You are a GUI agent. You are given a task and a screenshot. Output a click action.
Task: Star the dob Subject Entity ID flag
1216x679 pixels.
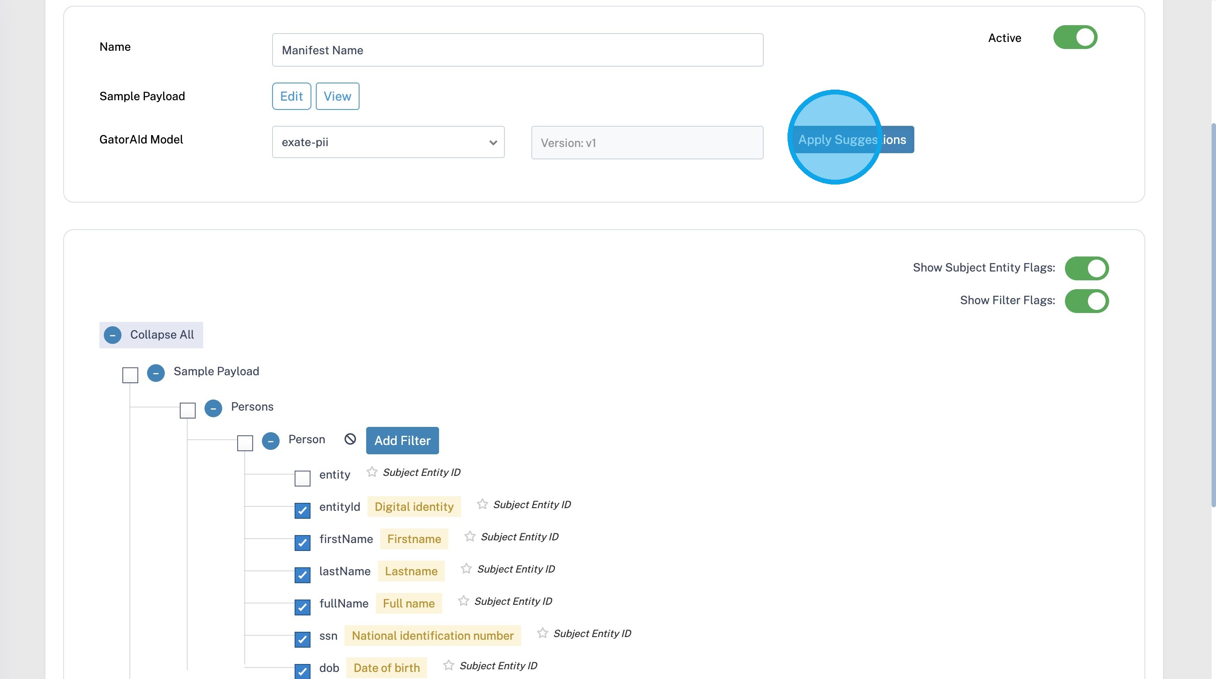[x=448, y=665]
